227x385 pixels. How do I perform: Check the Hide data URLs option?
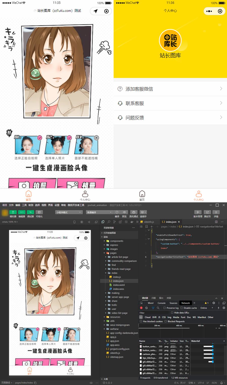tap(172, 313)
